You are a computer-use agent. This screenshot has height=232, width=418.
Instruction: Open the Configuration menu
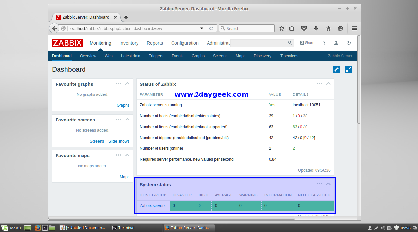coord(185,43)
